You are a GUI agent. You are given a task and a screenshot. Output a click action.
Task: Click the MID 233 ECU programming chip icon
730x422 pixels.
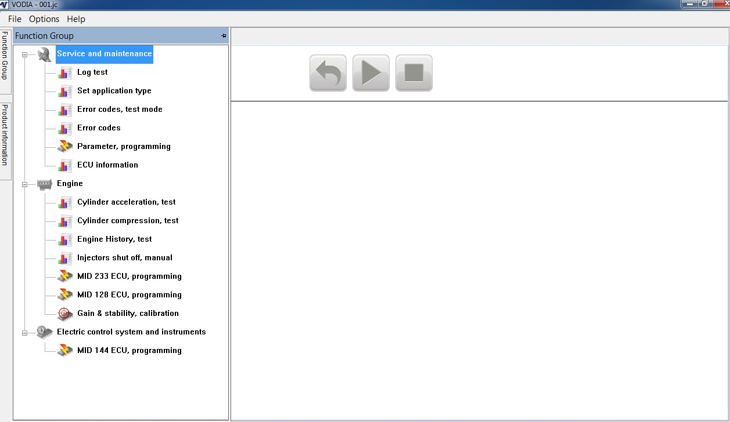coord(65,277)
